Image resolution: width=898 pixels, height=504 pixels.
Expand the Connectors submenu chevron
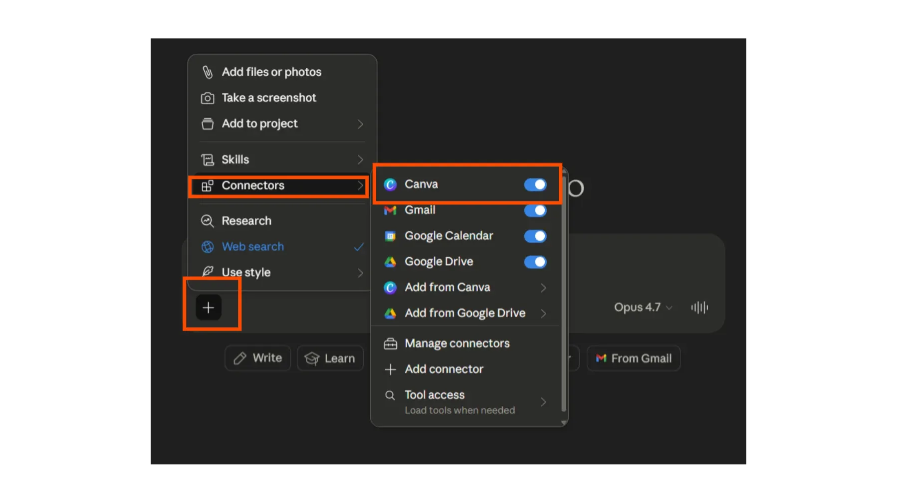click(360, 186)
